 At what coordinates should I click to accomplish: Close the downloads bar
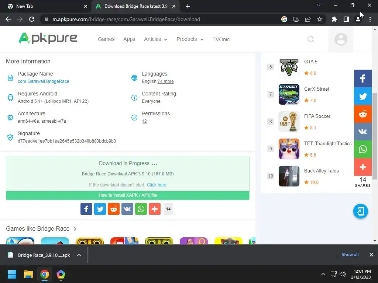pos(371,255)
